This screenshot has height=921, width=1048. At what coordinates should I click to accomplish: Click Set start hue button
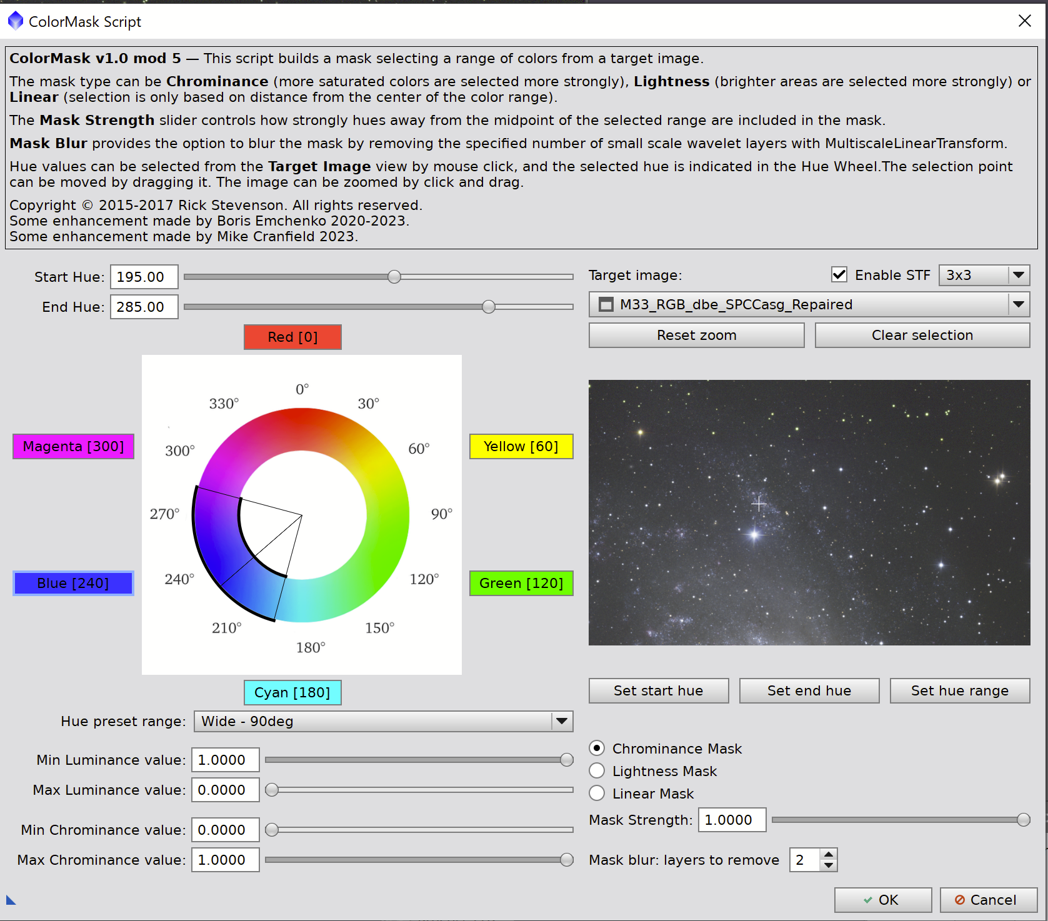(x=659, y=690)
